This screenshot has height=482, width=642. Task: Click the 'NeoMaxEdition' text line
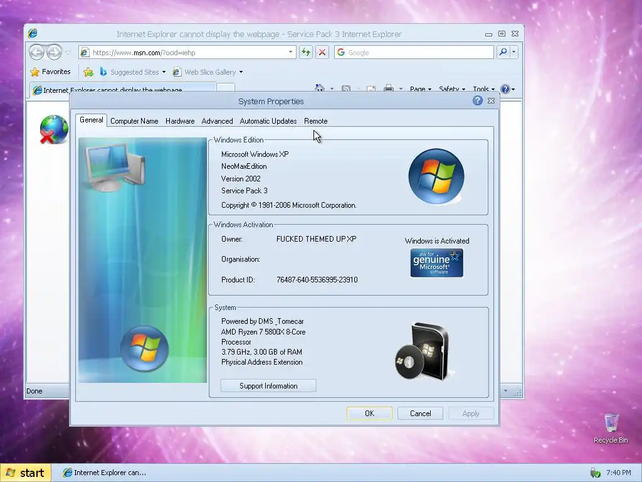pyautogui.click(x=244, y=166)
